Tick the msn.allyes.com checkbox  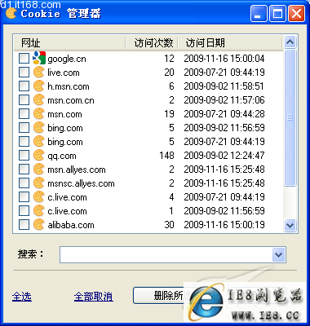pos(24,170)
